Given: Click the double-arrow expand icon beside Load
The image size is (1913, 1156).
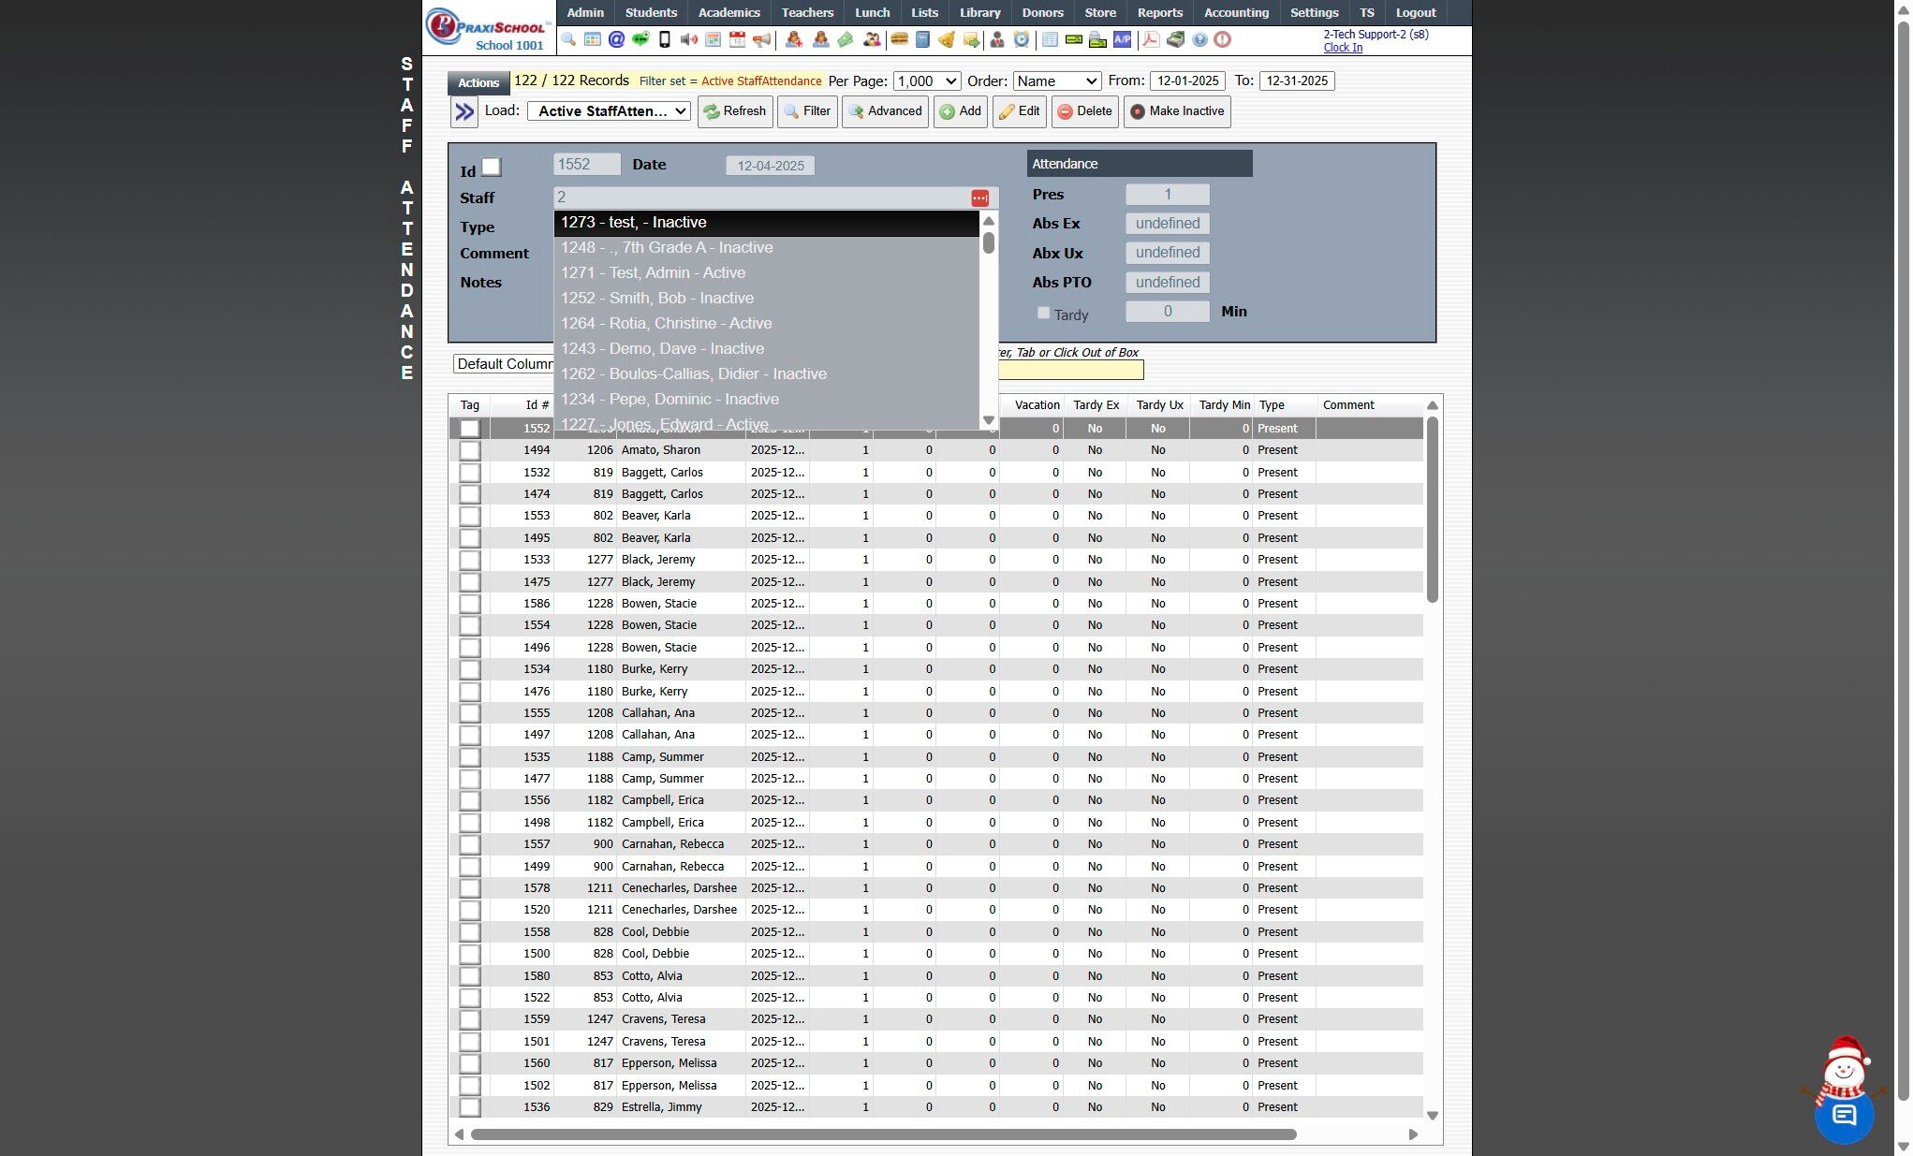Looking at the screenshot, I should [x=464, y=111].
